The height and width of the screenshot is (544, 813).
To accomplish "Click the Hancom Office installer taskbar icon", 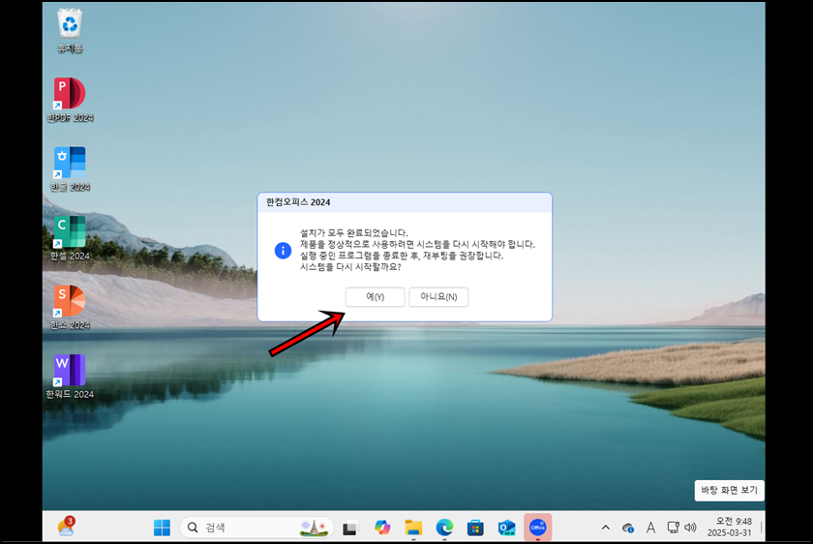I will click(x=538, y=528).
